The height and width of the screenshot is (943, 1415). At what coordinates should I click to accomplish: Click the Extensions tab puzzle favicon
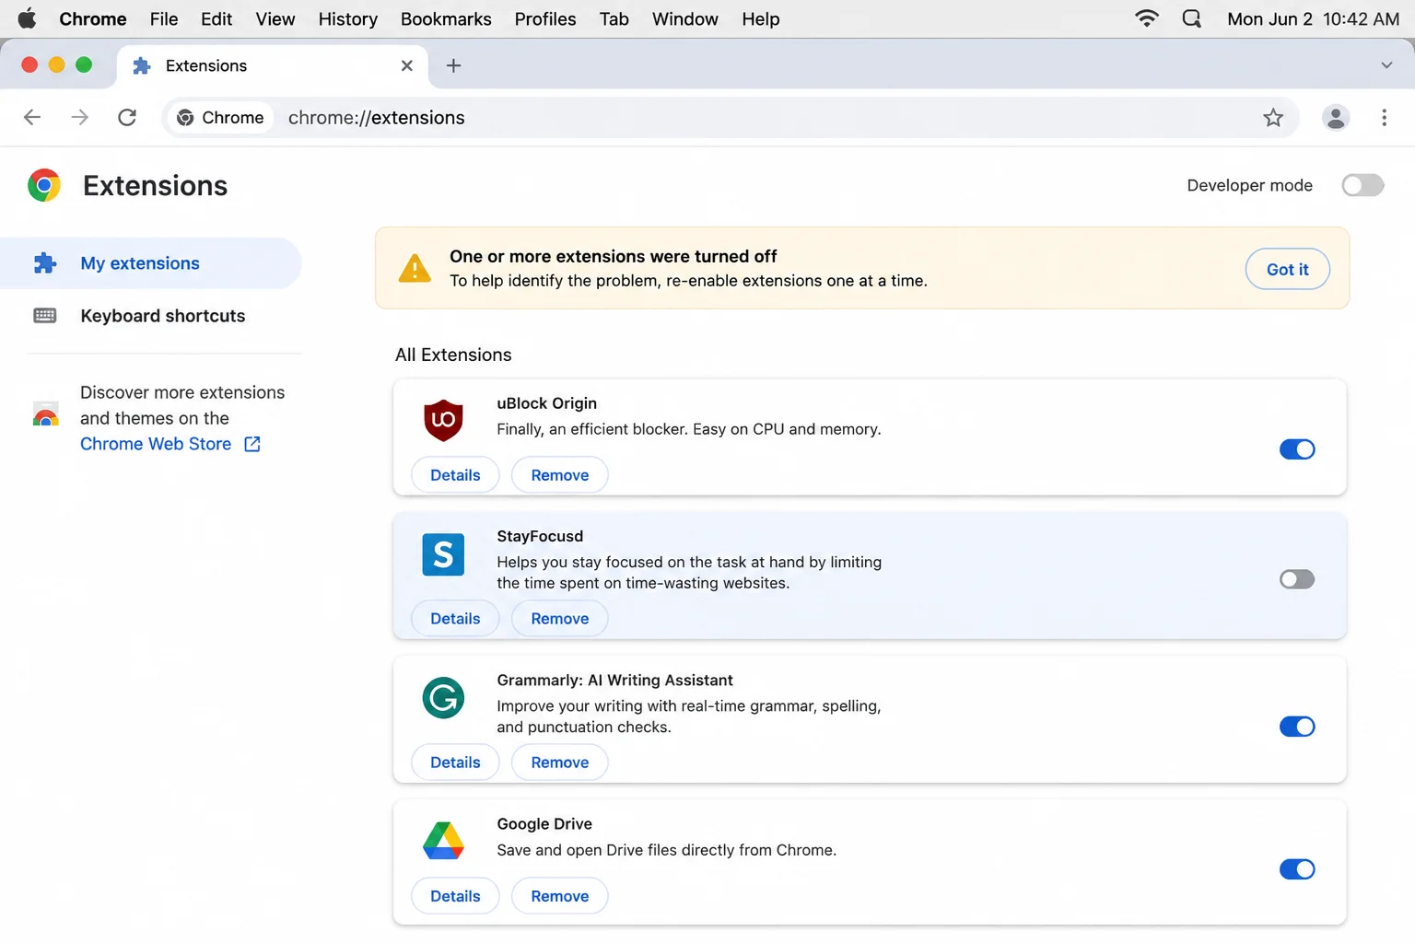tap(142, 65)
